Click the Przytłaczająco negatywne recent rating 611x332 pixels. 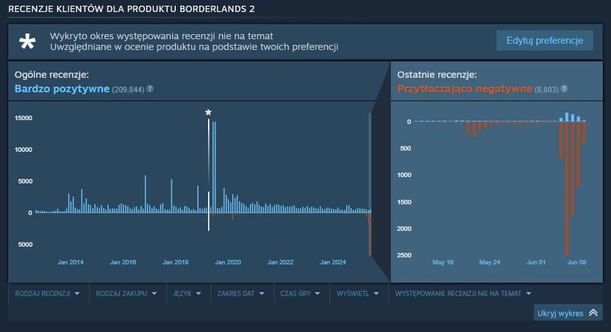pyautogui.click(x=464, y=89)
